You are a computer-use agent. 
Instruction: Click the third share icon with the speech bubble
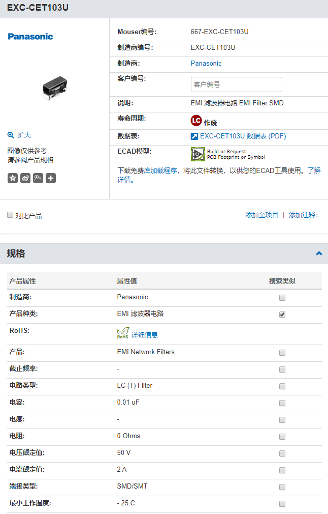pos(38,178)
